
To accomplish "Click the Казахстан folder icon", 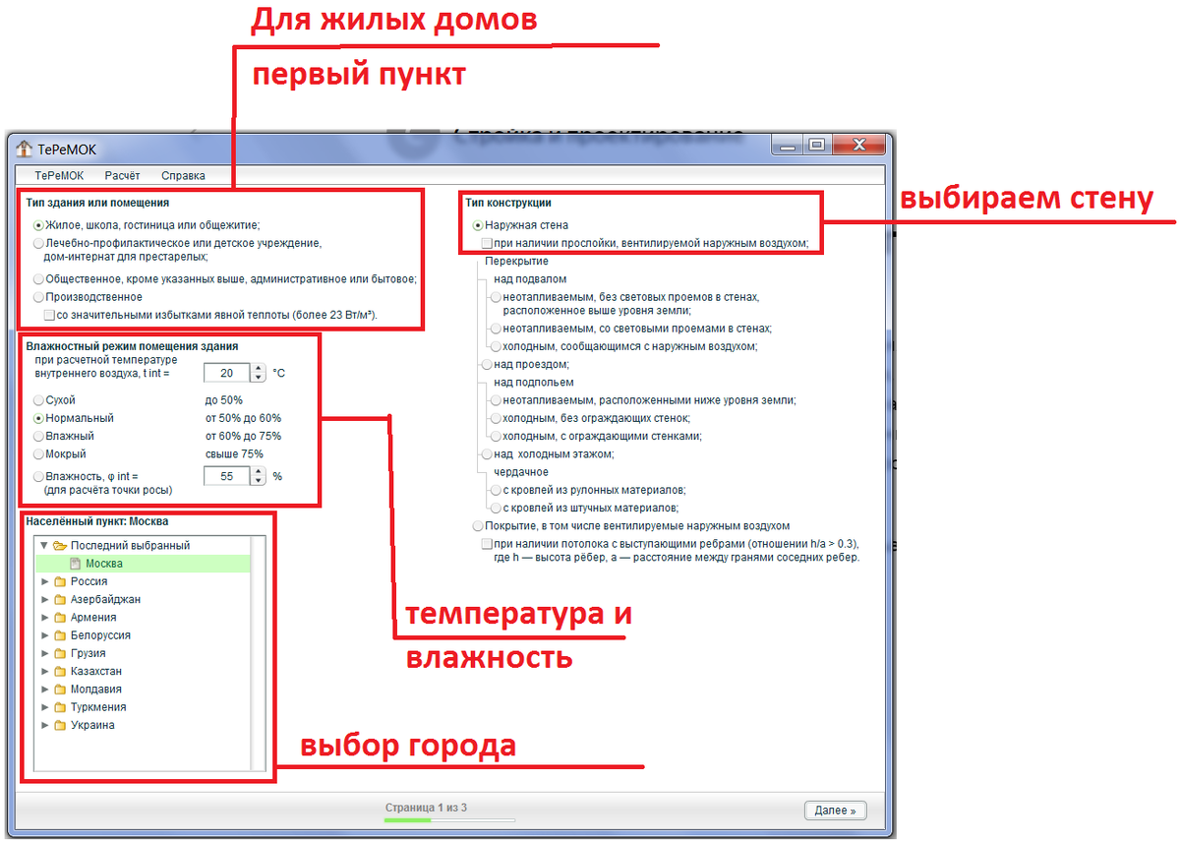I will pos(60,671).
